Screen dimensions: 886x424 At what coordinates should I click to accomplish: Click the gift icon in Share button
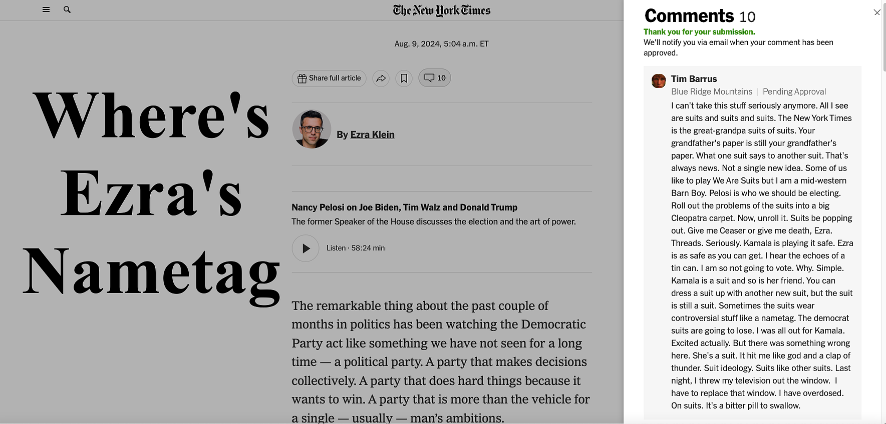click(x=302, y=78)
